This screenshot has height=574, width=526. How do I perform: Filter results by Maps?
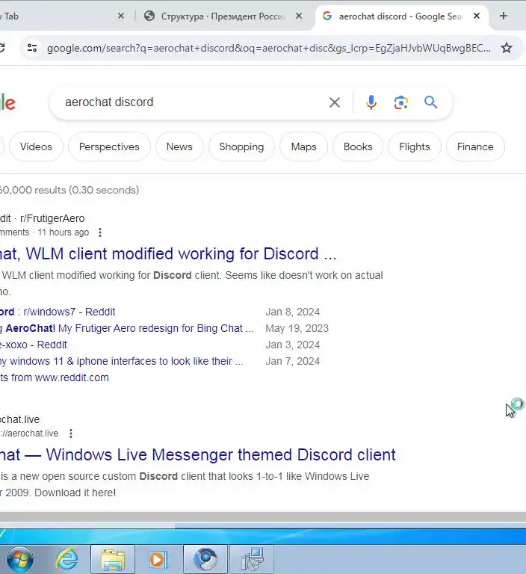pyautogui.click(x=304, y=146)
